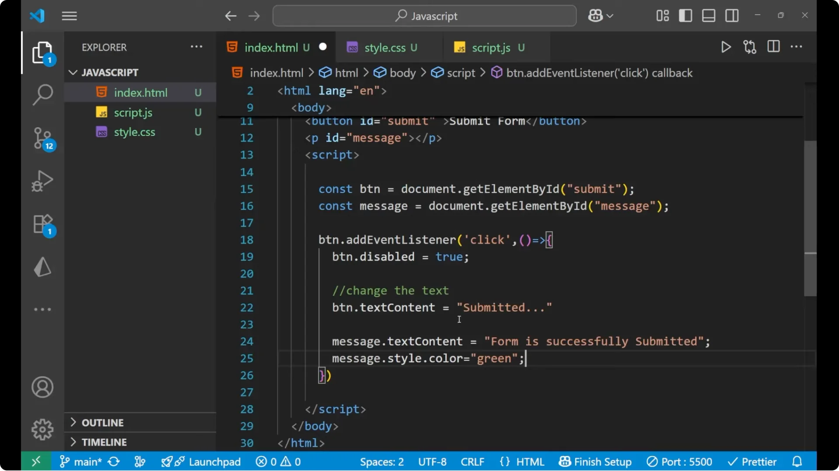Open notifications via the bell icon
839x471 pixels.
797,461
